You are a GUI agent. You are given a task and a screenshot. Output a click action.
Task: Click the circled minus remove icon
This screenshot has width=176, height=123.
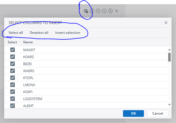click(x=92, y=11)
